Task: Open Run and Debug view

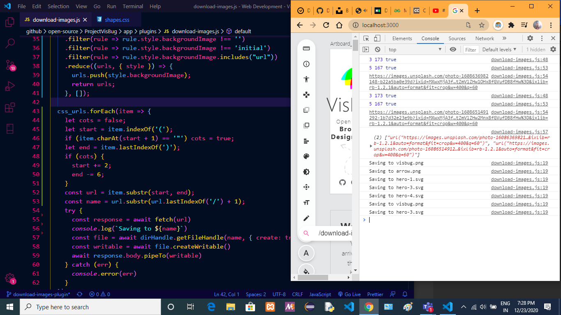Action: (10, 86)
